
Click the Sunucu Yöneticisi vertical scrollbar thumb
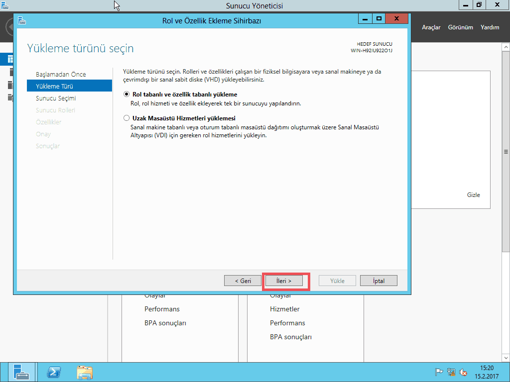[506, 152]
